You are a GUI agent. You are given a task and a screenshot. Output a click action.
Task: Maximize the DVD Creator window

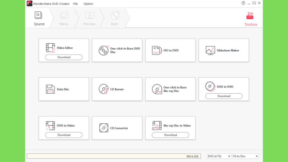point(254,3)
